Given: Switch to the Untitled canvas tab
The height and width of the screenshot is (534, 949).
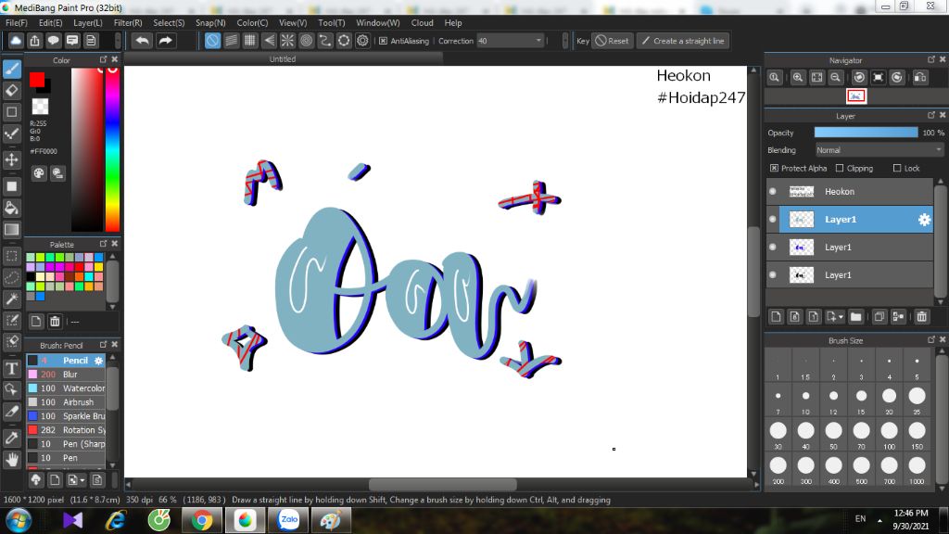Looking at the screenshot, I should (283, 58).
